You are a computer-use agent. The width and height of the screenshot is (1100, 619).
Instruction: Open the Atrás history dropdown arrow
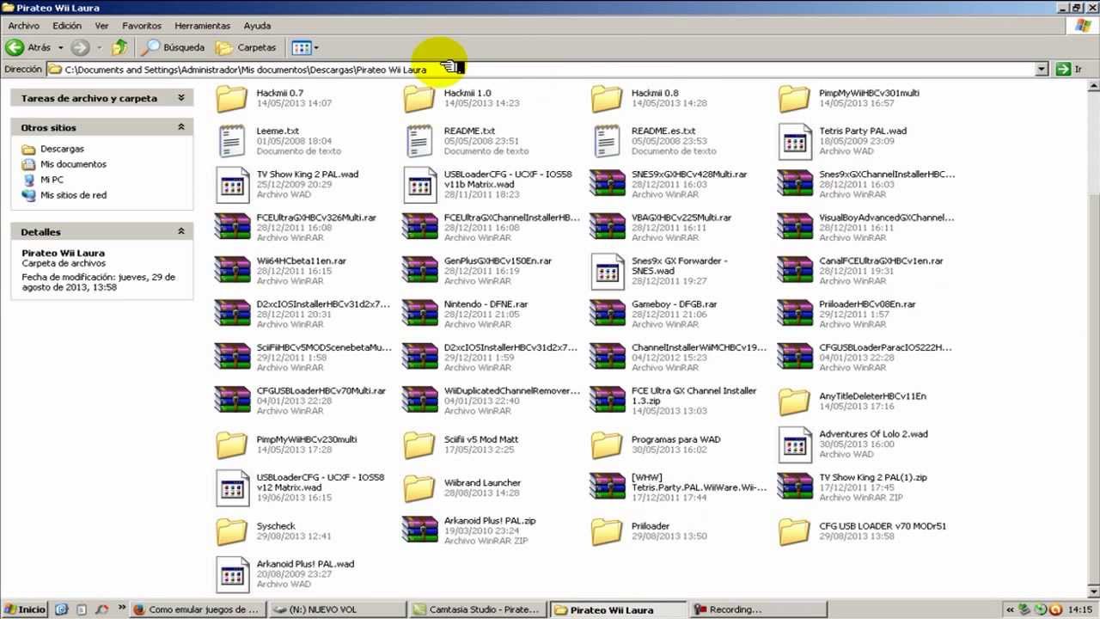pyautogui.click(x=60, y=47)
